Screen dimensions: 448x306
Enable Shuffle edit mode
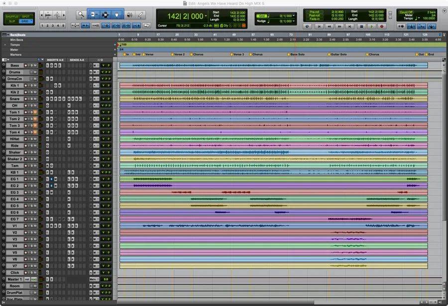tap(11, 16)
